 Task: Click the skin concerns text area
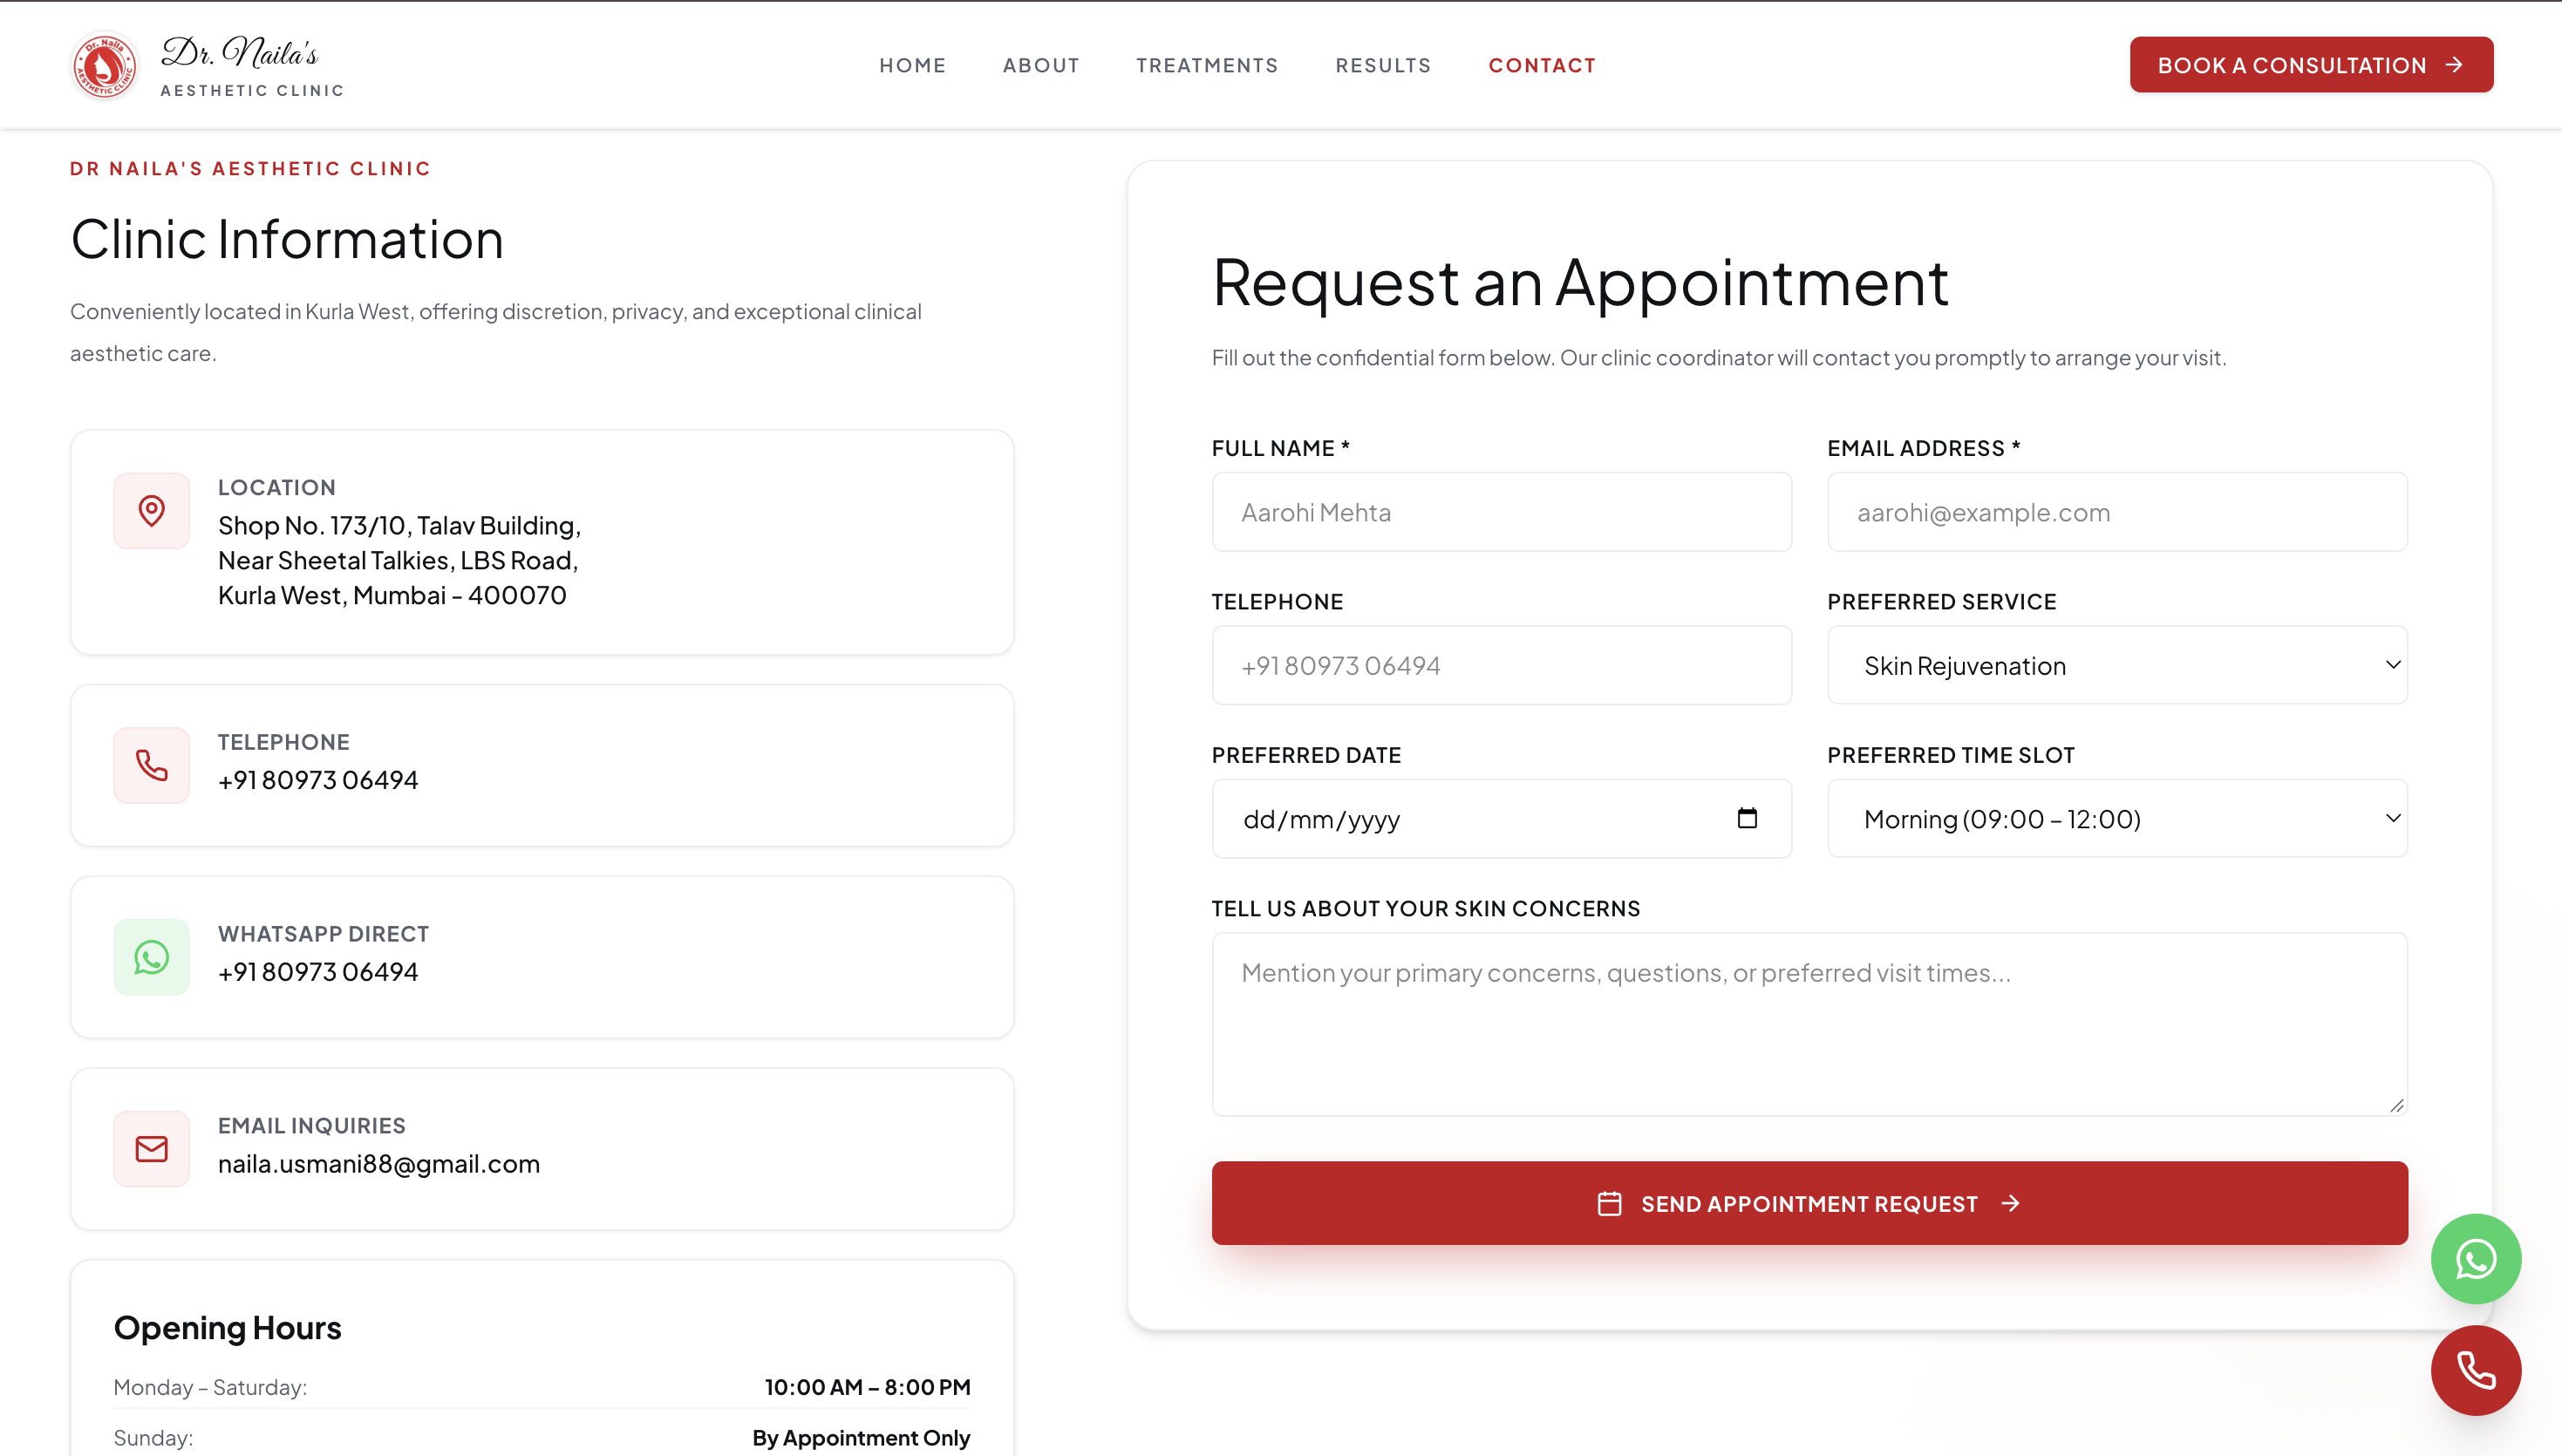pyautogui.click(x=1809, y=1024)
